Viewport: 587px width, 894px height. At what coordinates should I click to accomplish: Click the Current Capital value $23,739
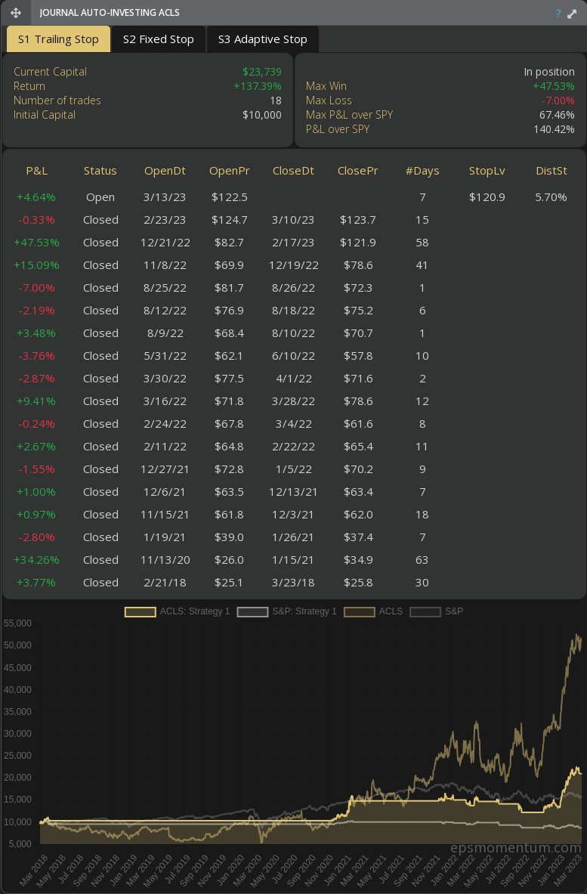[x=262, y=72]
